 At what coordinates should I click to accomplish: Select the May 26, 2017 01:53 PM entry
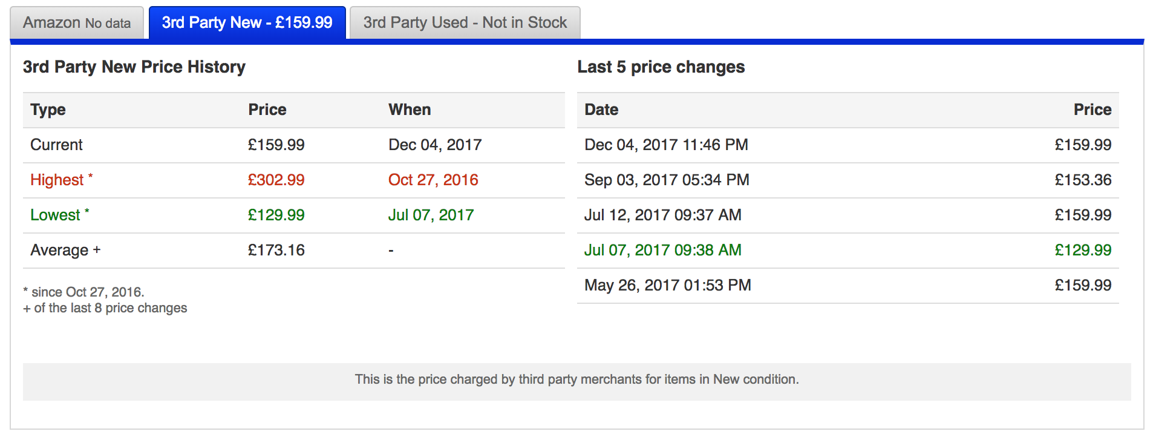pyautogui.click(x=668, y=285)
